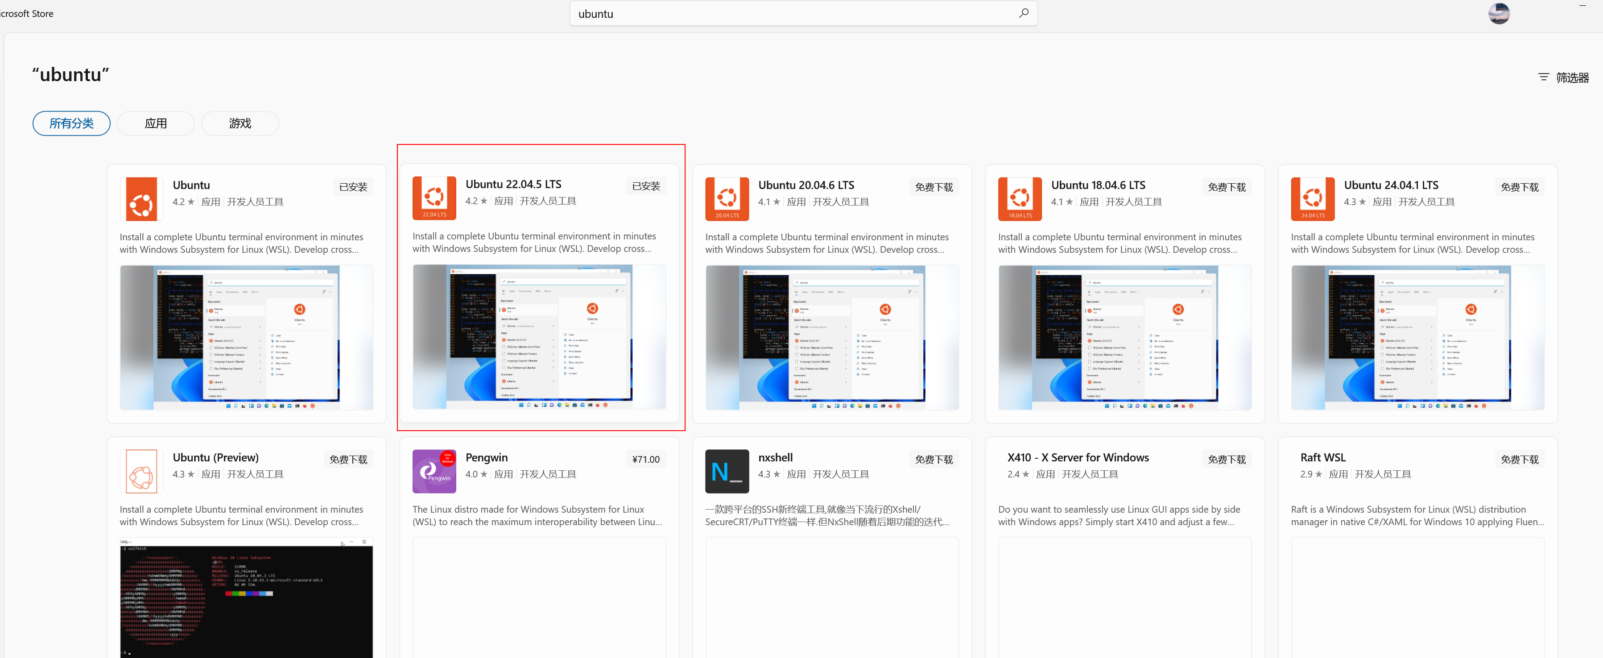Click 已安装 button on Ubuntu 22.04.5 LTS

tap(645, 186)
